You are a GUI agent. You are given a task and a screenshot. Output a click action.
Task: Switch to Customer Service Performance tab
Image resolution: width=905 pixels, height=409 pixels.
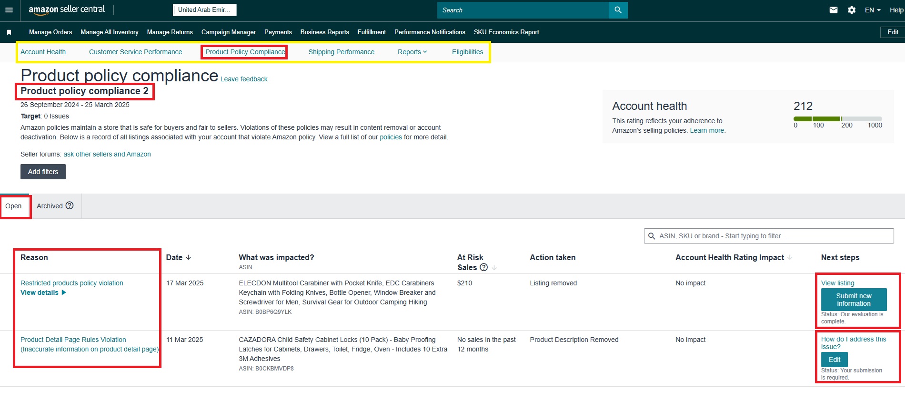pyautogui.click(x=135, y=52)
